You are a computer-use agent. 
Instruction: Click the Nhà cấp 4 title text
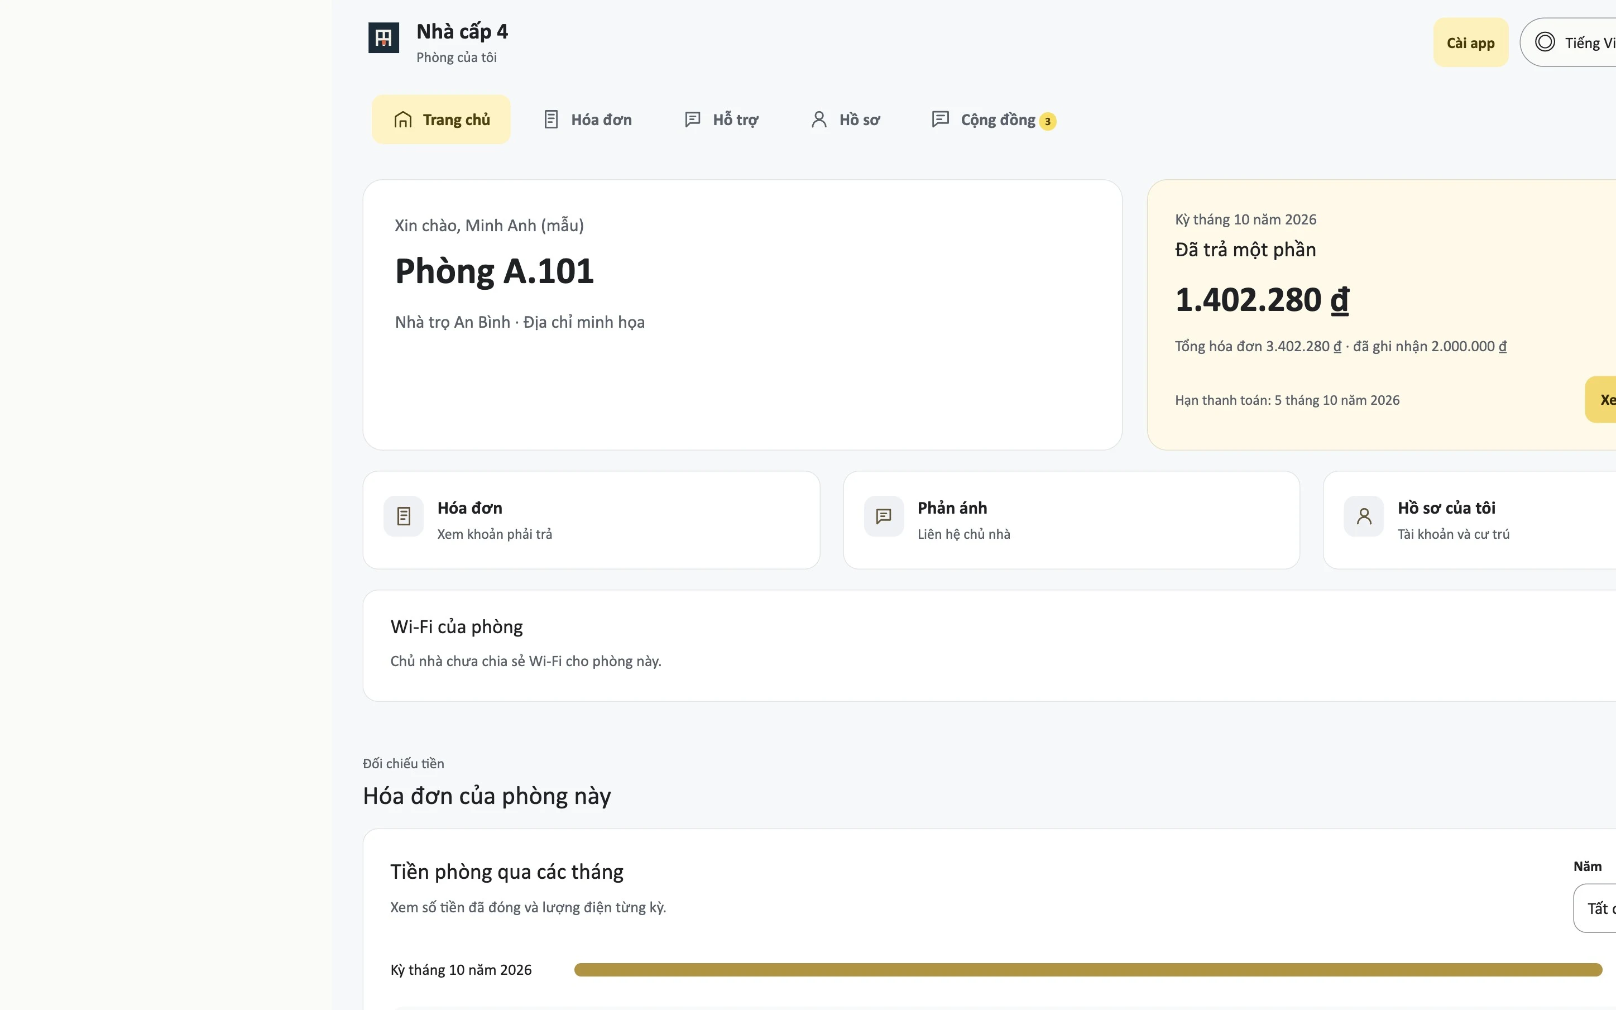click(x=462, y=31)
